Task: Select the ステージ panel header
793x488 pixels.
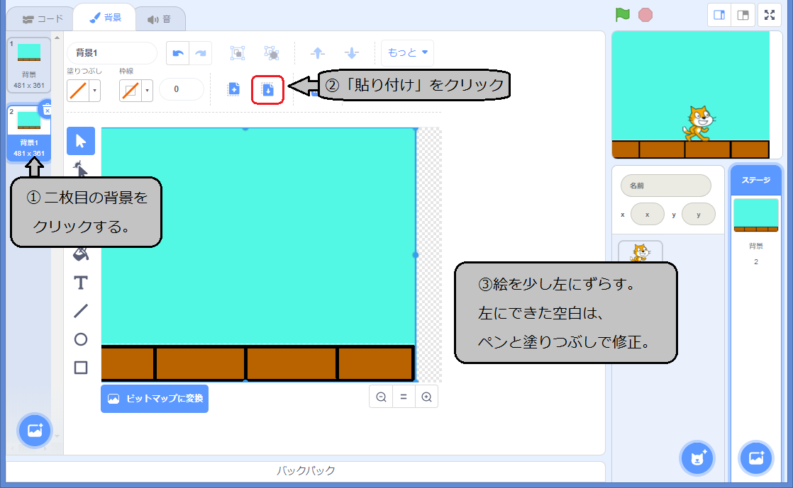Action: pyautogui.click(x=756, y=180)
